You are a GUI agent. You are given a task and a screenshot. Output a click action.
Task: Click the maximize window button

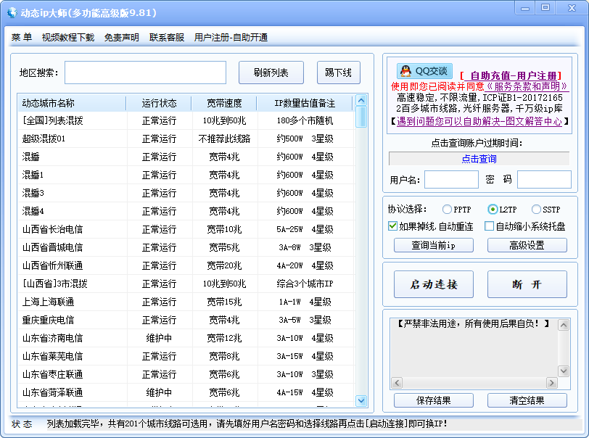[545, 7]
